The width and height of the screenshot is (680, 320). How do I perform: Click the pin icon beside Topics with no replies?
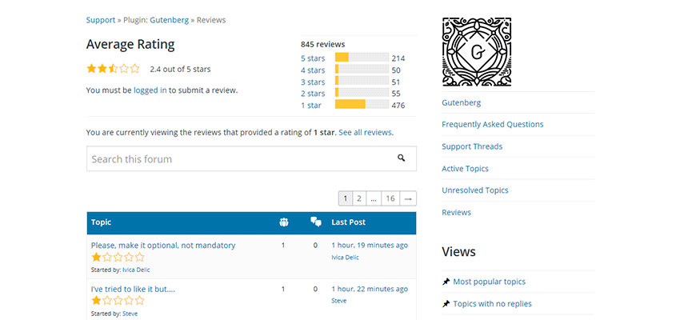tap(446, 304)
